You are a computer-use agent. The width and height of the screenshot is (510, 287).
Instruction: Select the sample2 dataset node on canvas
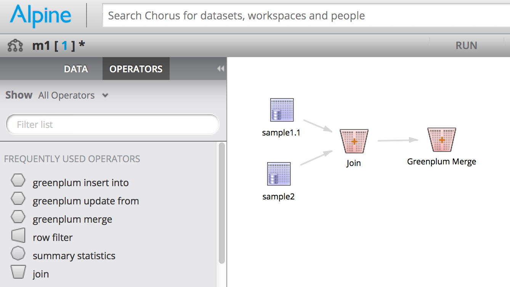tap(279, 174)
